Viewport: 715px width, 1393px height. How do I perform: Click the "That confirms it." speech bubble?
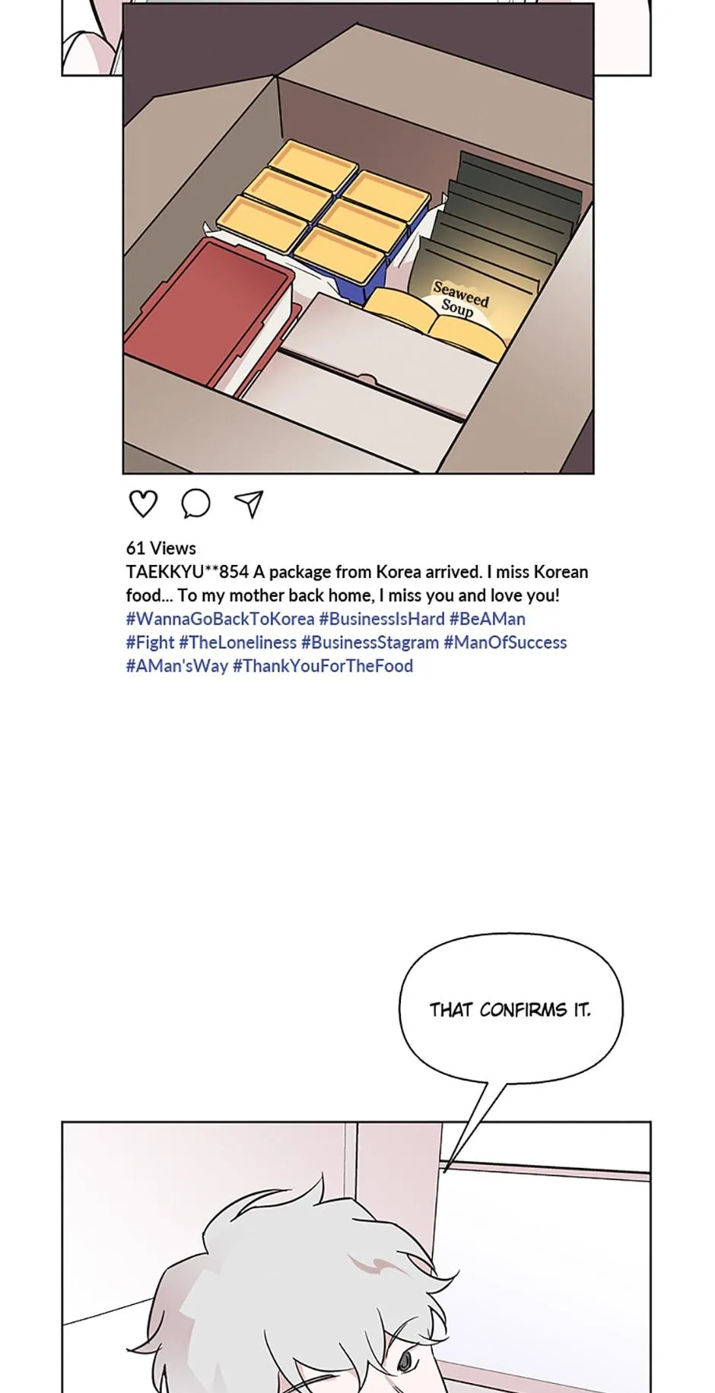pos(510,1009)
